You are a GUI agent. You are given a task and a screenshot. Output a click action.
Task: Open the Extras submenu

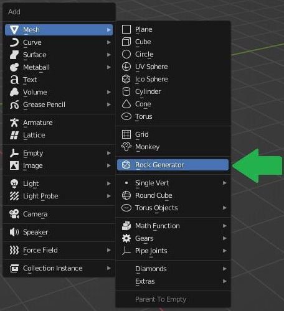point(173,281)
